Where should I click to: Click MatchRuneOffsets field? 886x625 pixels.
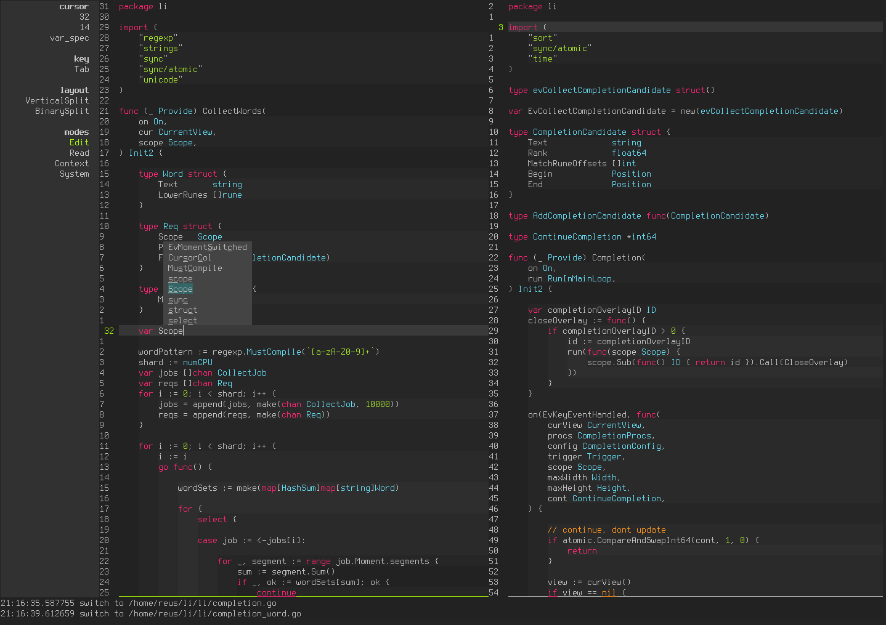tap(567, 163)
